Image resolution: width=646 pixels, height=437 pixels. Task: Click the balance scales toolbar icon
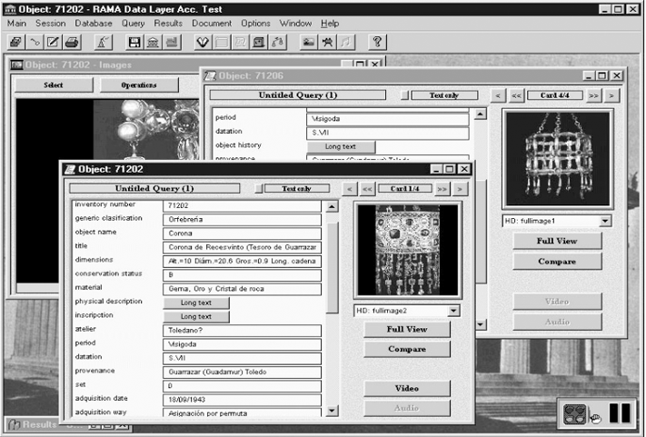coord(278,42)
